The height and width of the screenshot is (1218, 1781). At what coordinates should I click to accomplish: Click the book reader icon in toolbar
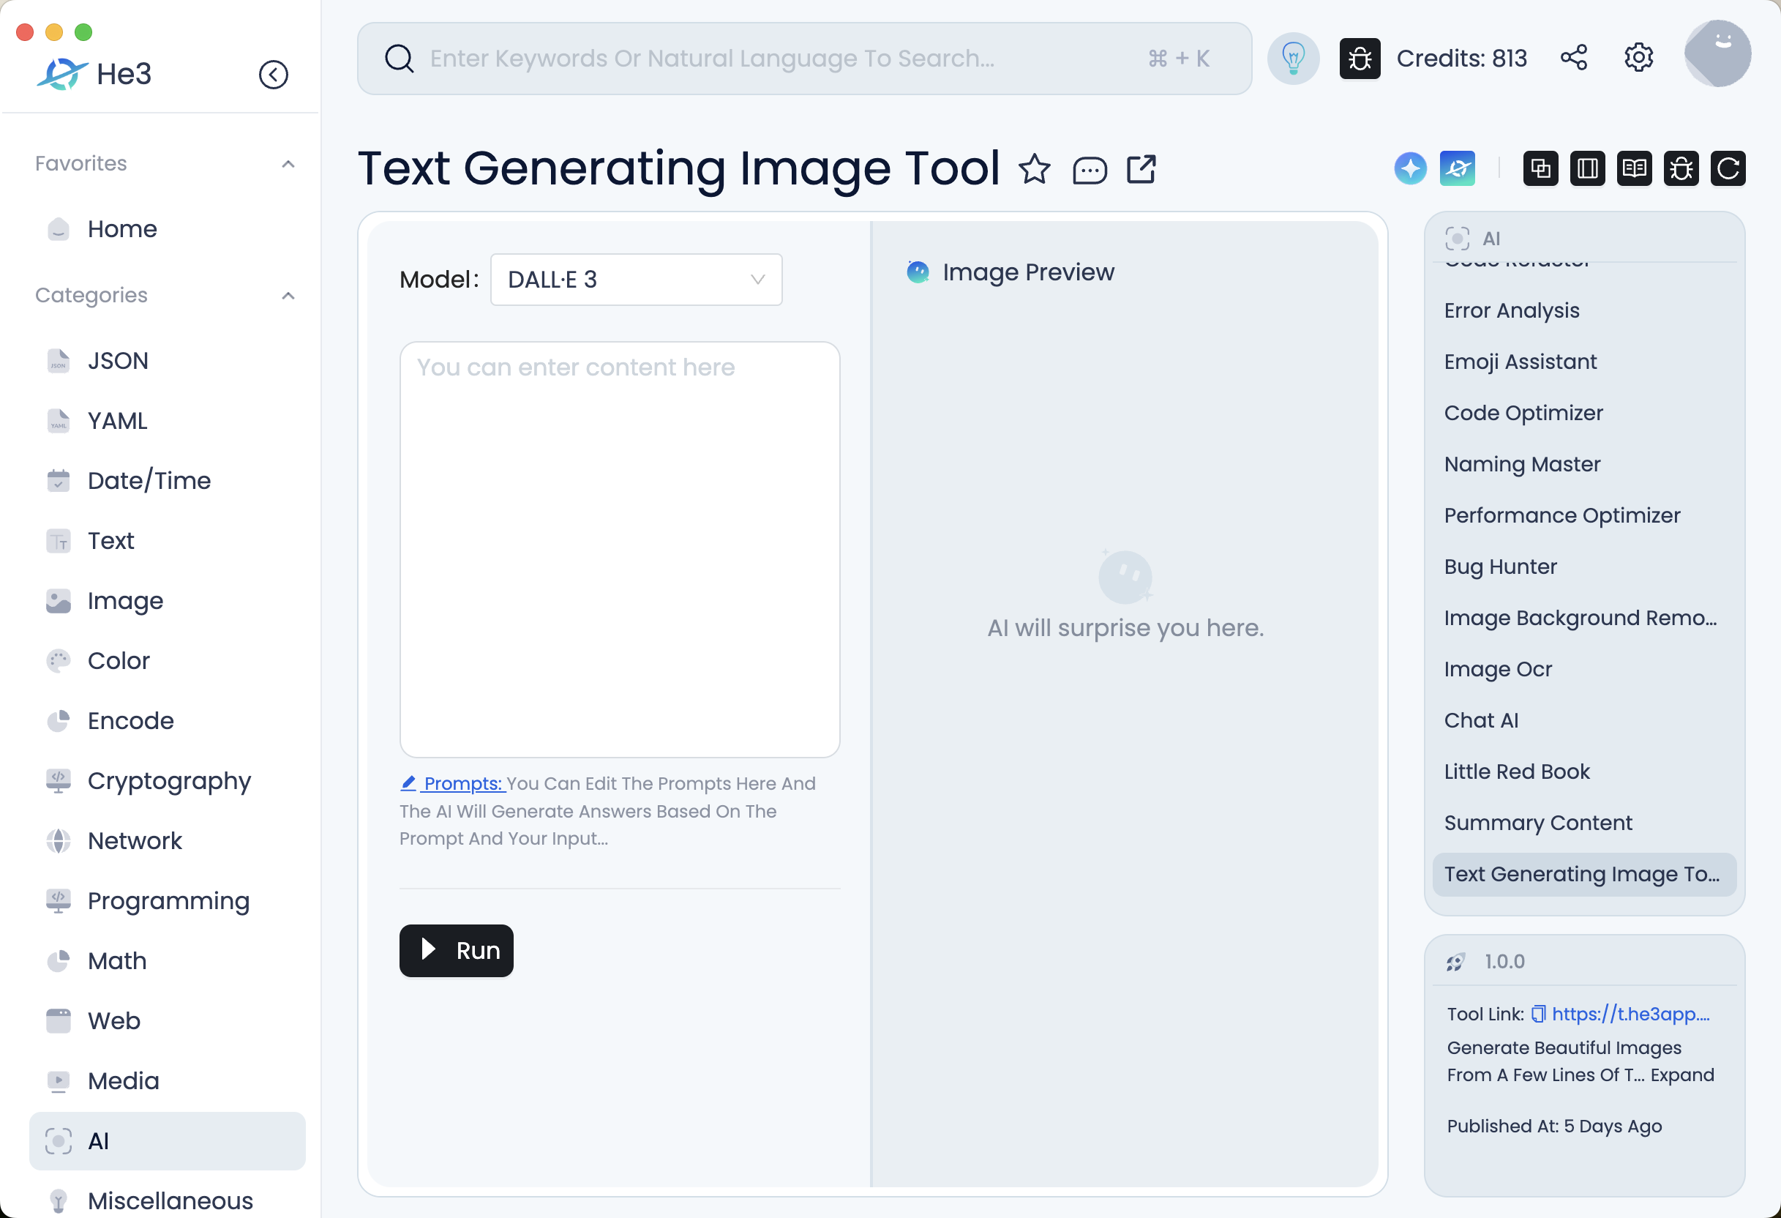(1634, 168)
